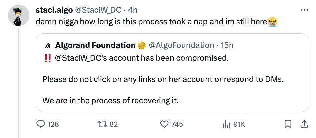This screenshot has height=138, width=316.
Task: Click the red double exclamation emoji
Action: click(47, 58)
